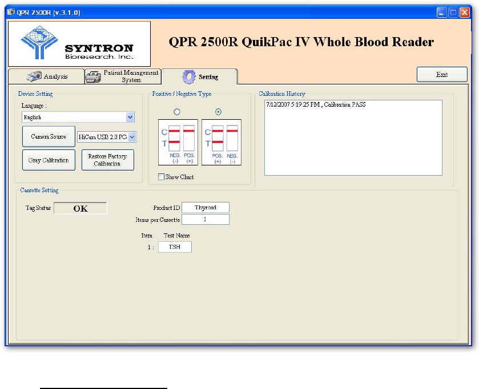Select the Calibration PASS history entry
Screen dimensions: 479x389
[316, 104]
